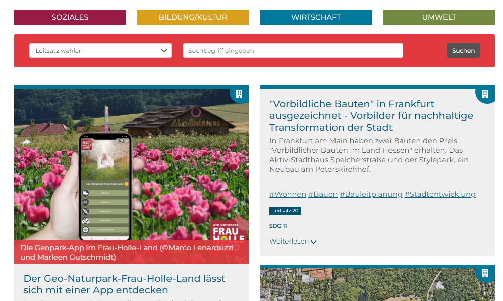Click the 'SDG 11' label

point(278,226)
